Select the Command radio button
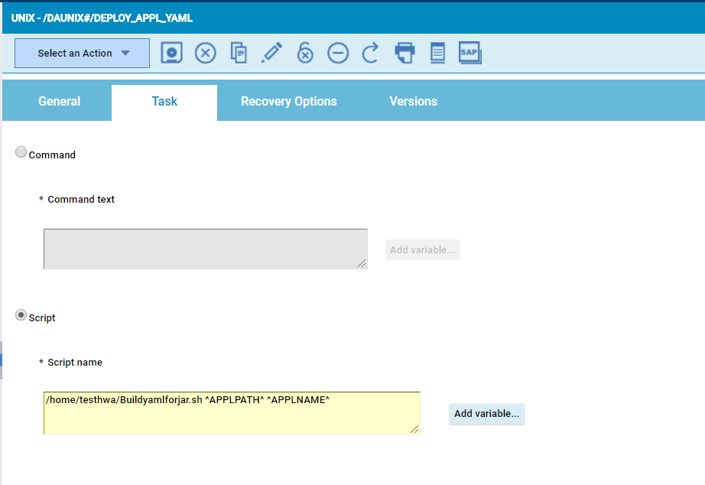This screenshot has width=705, height=485. point(21,153)
